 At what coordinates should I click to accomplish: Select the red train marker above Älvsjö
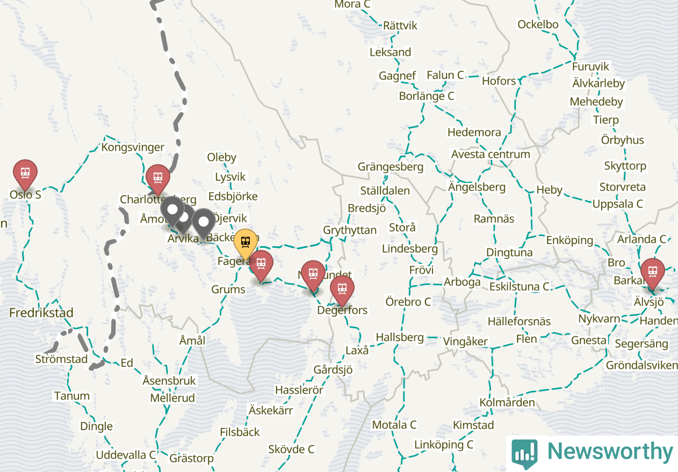click(653, 271)
